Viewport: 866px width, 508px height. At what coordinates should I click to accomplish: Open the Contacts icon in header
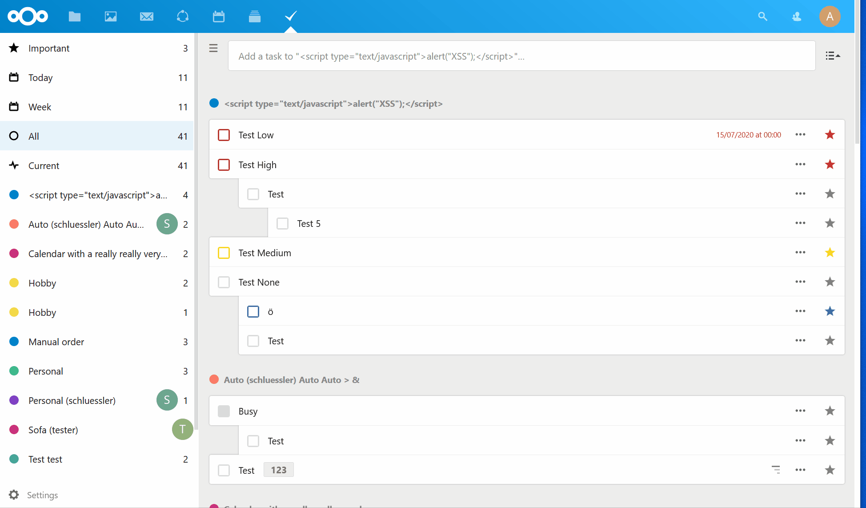click(x=796, y=16)
